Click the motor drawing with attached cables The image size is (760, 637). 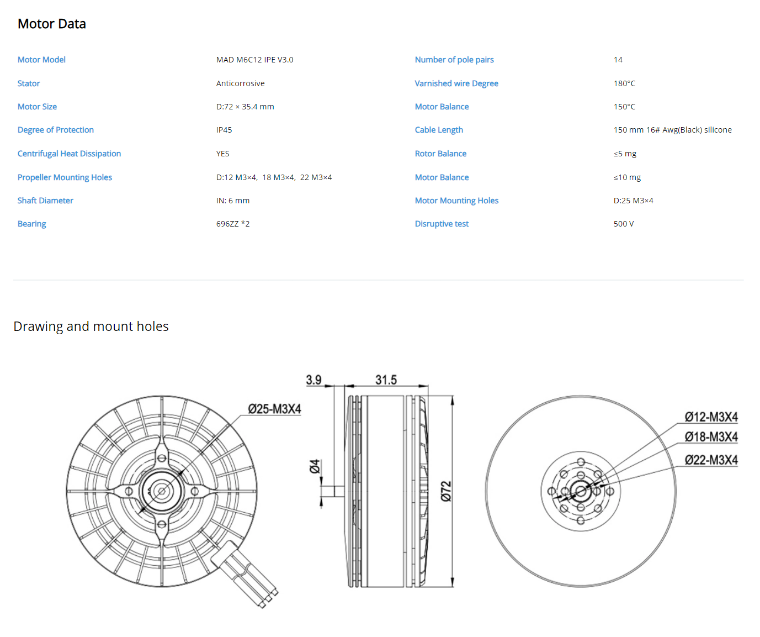point(162,491)
